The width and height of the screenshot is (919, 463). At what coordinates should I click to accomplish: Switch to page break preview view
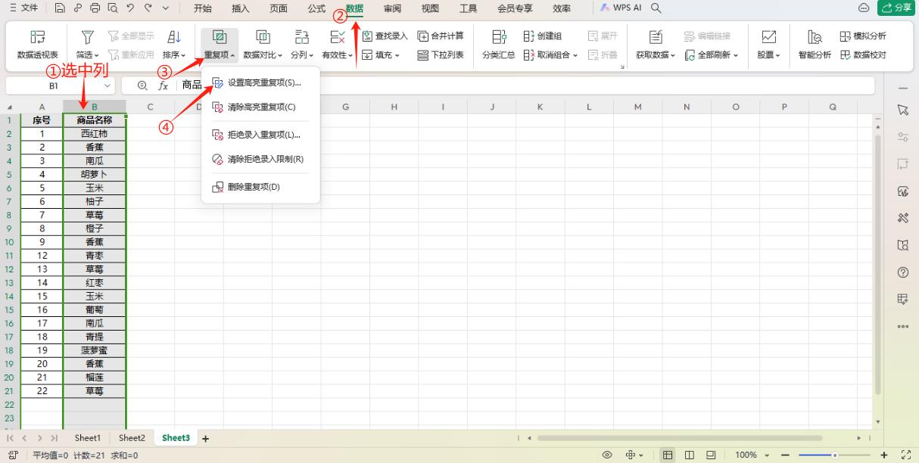click(x=711, y=455)
